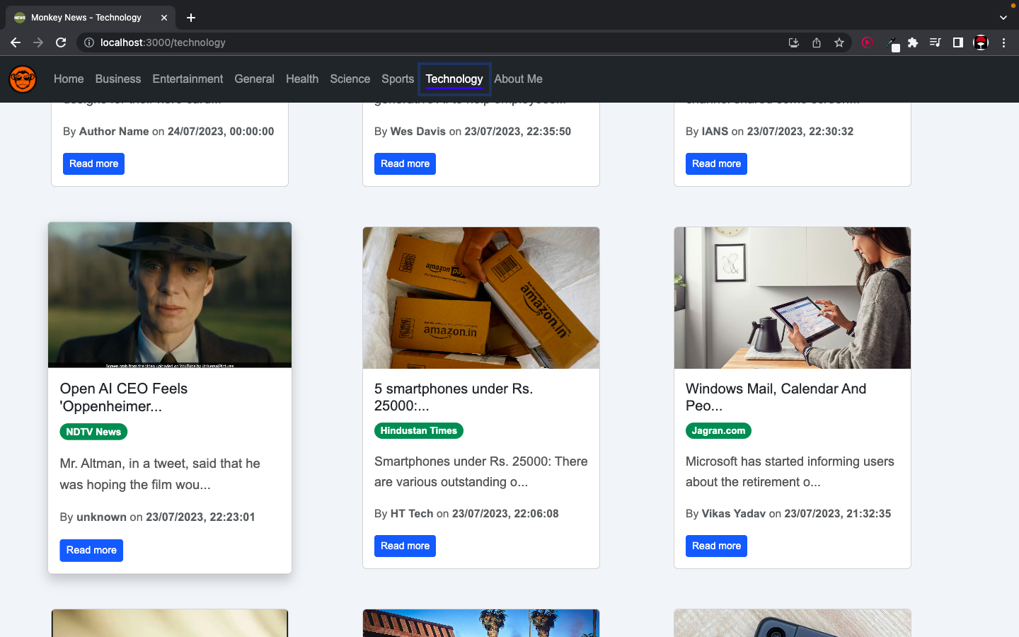The width and height of the screenshot is (1019, 637).
Task: Launch the red play button extension
Action: click(x=868, y=42)
